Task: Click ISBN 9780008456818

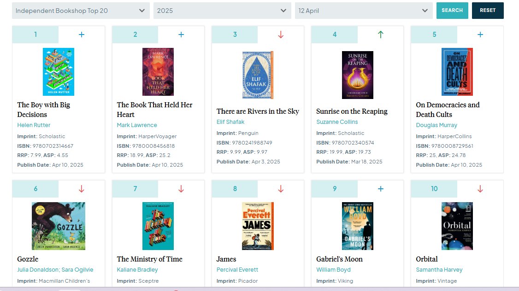Action: 146,146
